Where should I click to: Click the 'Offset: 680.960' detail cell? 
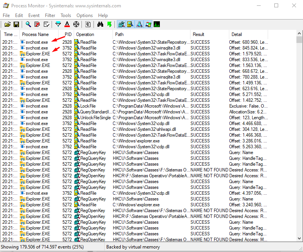[x=248, y=42]
